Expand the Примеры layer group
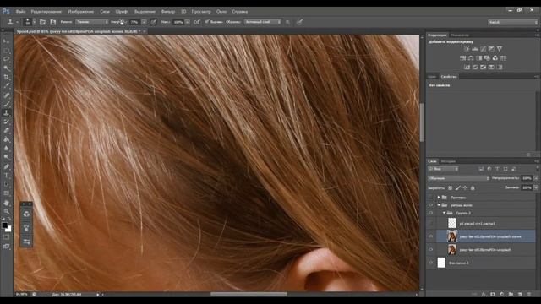 (439, 198)
